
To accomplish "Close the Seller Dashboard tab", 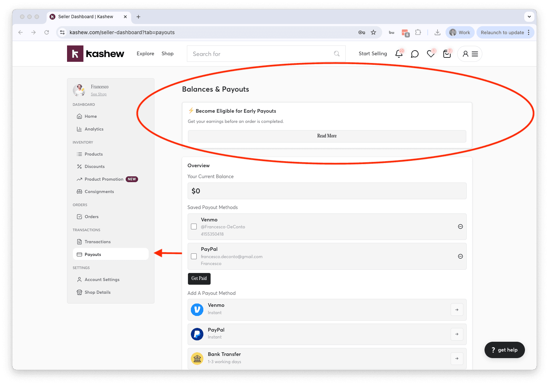I will coord(125,17).
